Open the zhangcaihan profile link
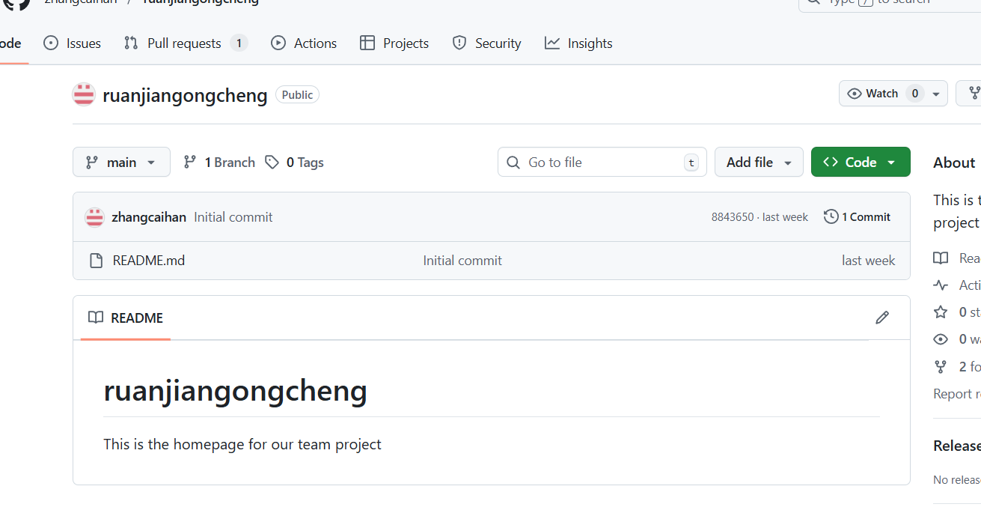 tap(149, 216)
